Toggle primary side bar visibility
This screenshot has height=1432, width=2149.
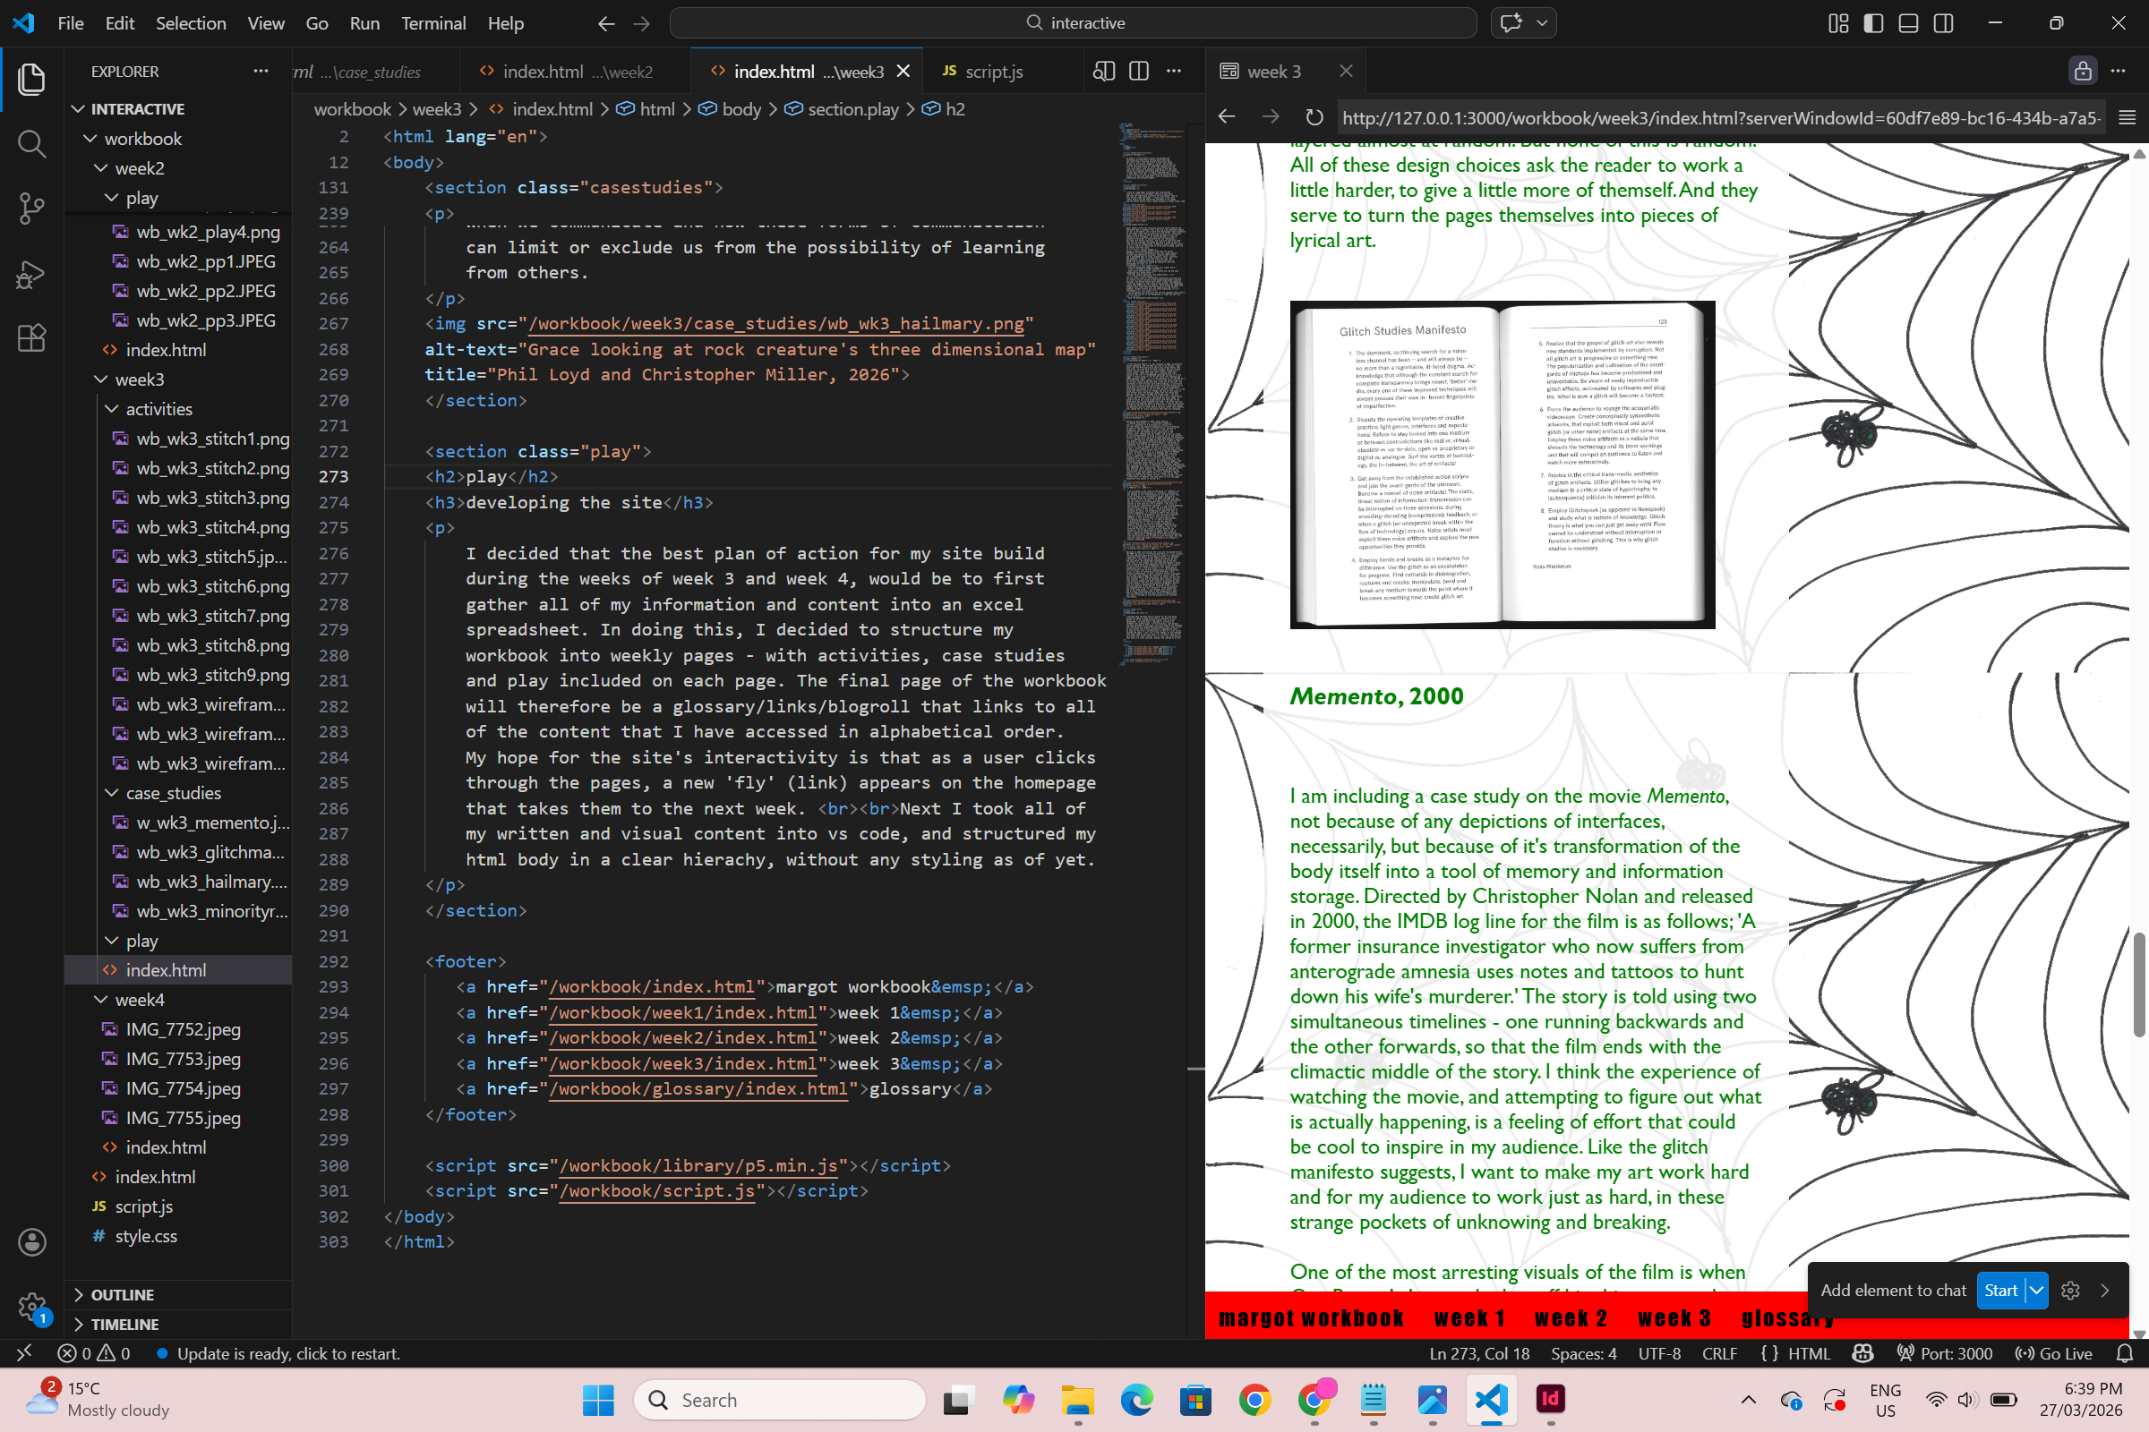(x=1873, y=23)
